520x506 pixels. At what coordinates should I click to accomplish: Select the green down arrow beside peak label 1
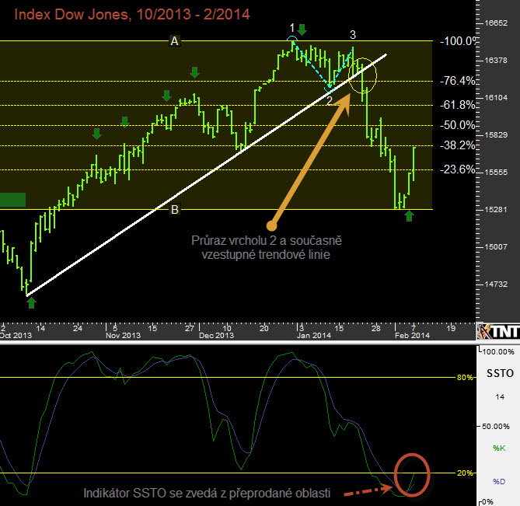pos(302,30)
